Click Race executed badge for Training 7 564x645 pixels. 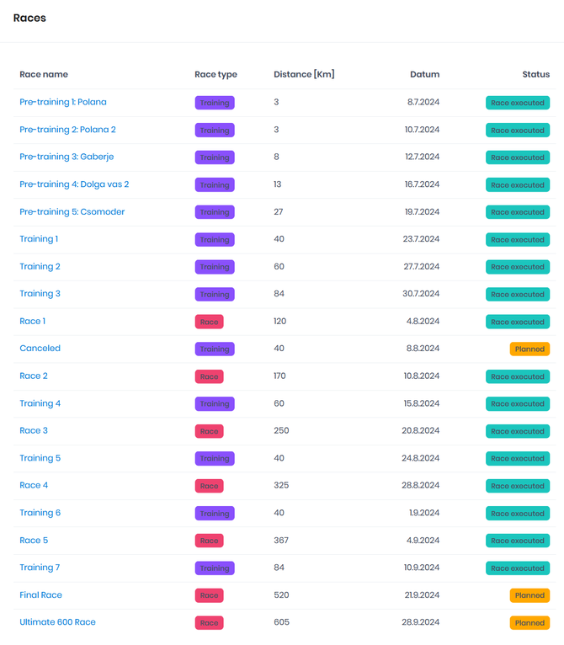coord(518,568)
